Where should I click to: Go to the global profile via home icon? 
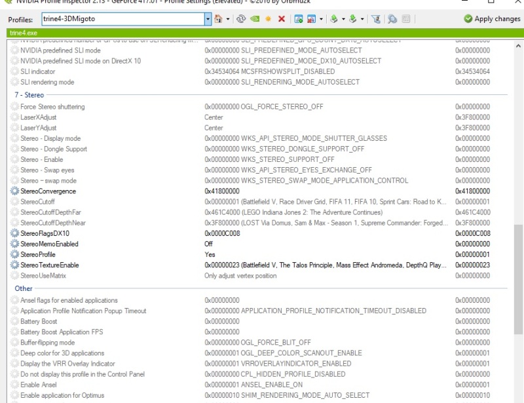tap(218, 19)
